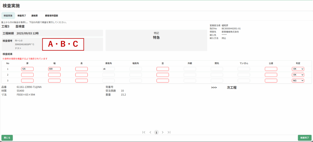313x142 pixels.
Task: Click the previous page arrow
Action: [x=150, y=132]
